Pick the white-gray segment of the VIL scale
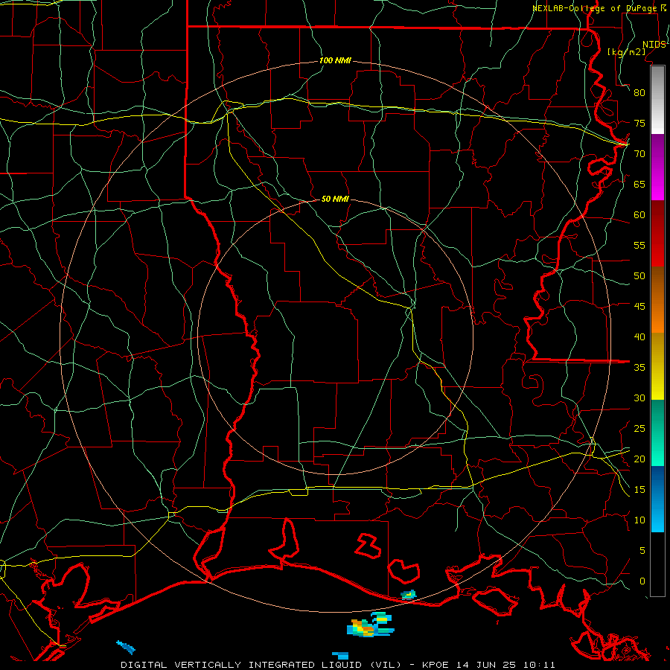The height and width of the screenshot is (670, 670). [657, 100]
